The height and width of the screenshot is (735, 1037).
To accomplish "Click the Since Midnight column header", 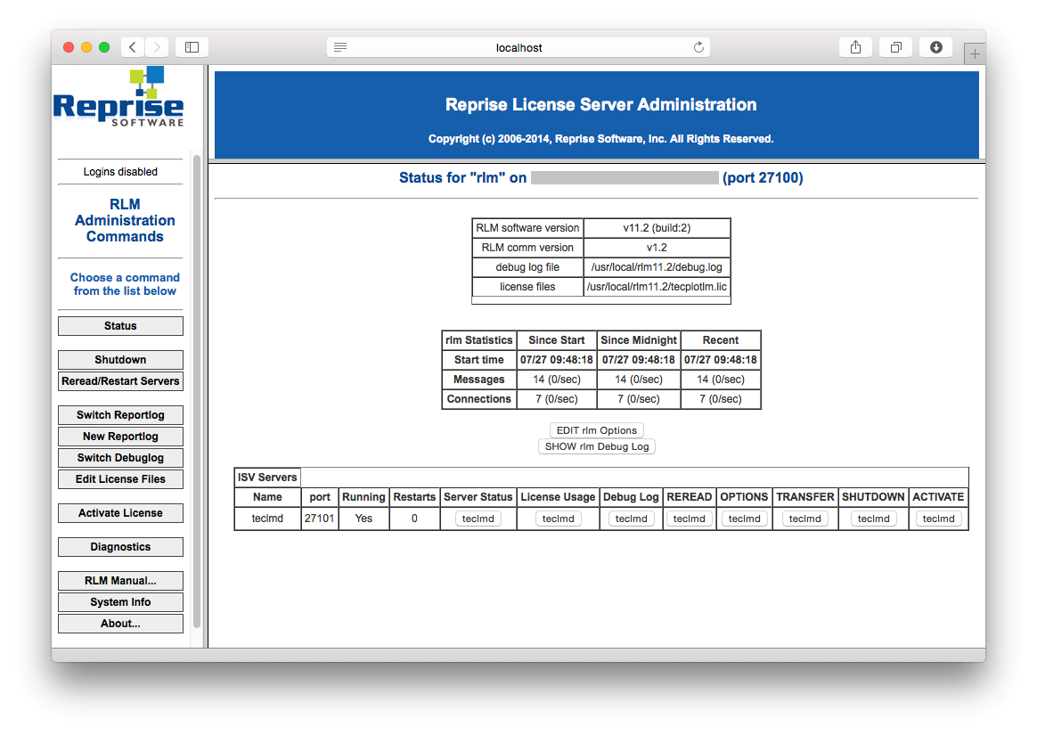I will point(639,340).
